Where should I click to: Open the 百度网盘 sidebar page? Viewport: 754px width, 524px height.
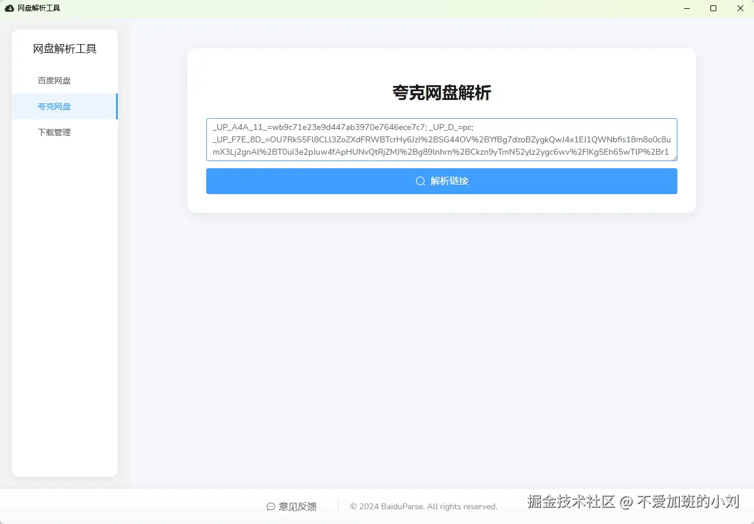[x=65, y=81]
